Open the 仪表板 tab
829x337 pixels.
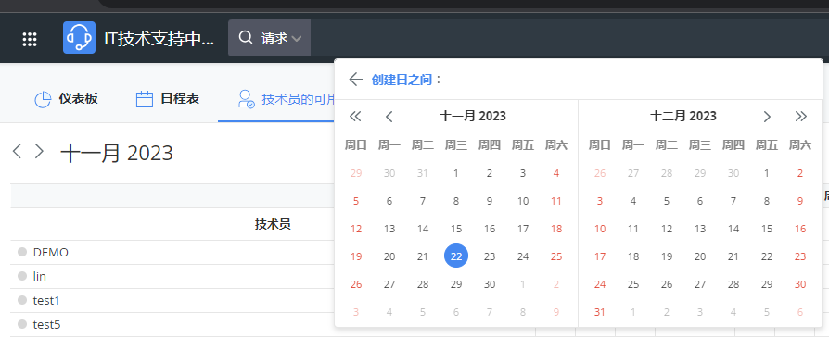(x=66, y=99)
